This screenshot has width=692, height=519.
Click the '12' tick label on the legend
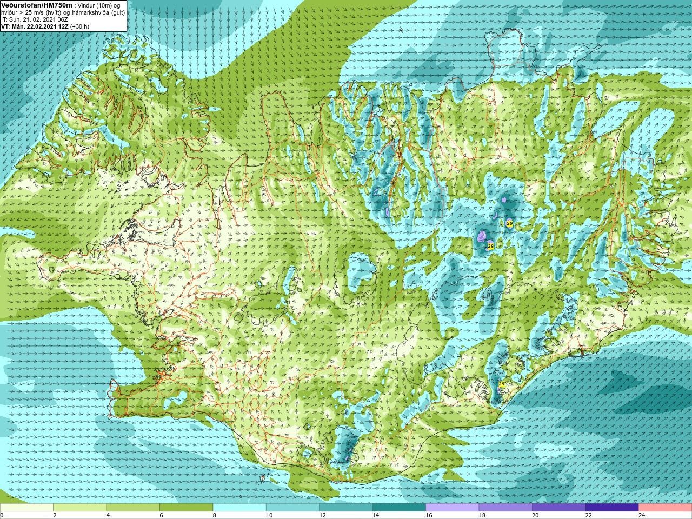[323, 515]
